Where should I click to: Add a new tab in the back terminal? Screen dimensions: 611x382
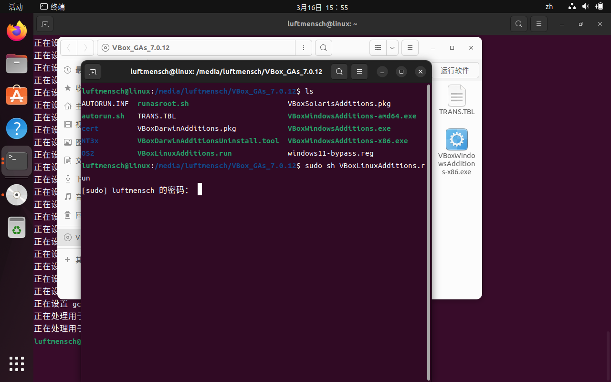[x=45, y=24]
